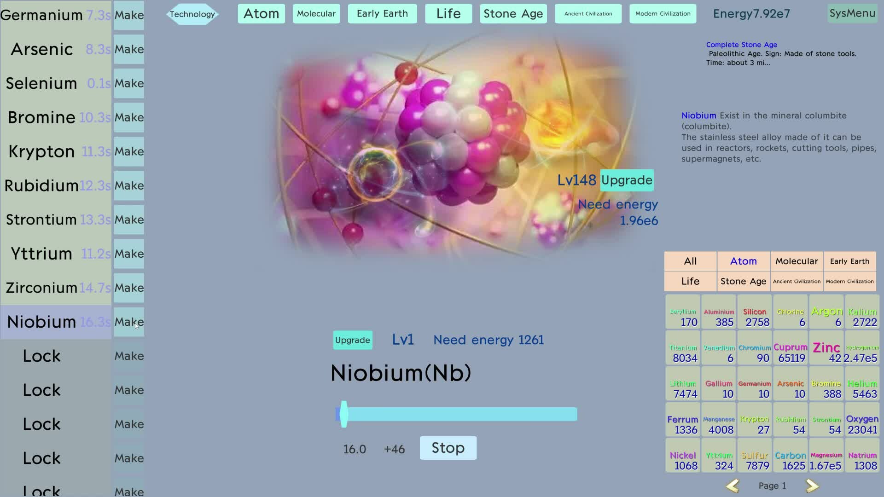Upgrade the Lv148 atom technology
The height and width of the screenshot is (497, 884).
(x=627, y=180)
